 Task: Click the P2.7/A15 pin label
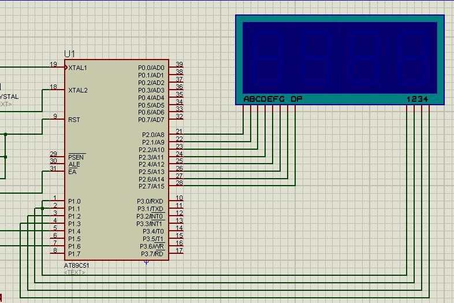point(151,186)
